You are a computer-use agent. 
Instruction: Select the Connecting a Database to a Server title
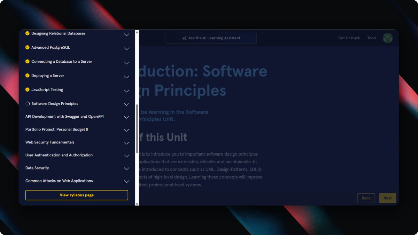62,62
